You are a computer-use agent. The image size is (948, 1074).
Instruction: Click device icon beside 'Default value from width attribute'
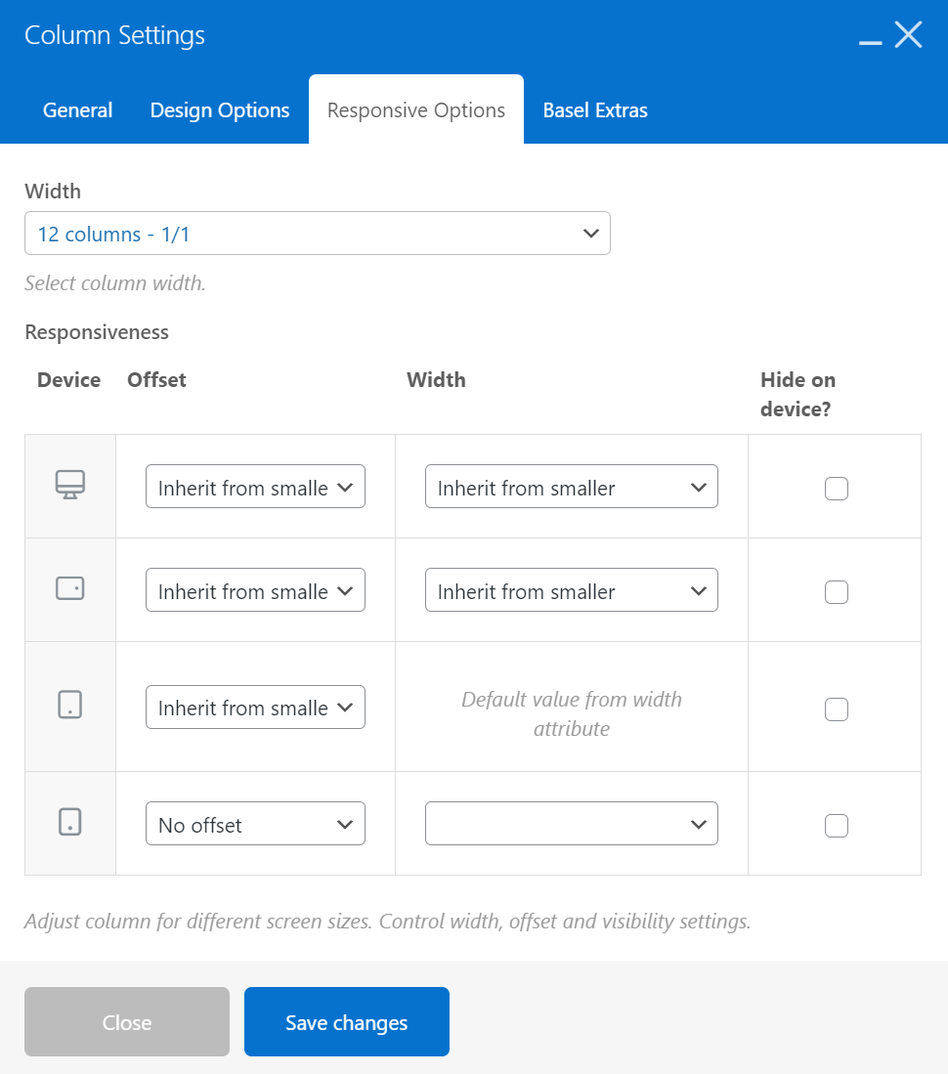pos(70,706)
